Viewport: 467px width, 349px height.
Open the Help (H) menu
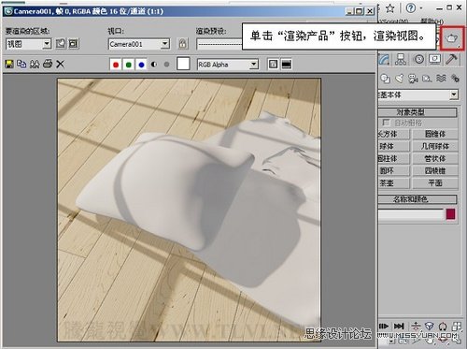click(x=432, y=22)
